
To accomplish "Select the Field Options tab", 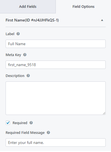I will click(x=83, y=7).
